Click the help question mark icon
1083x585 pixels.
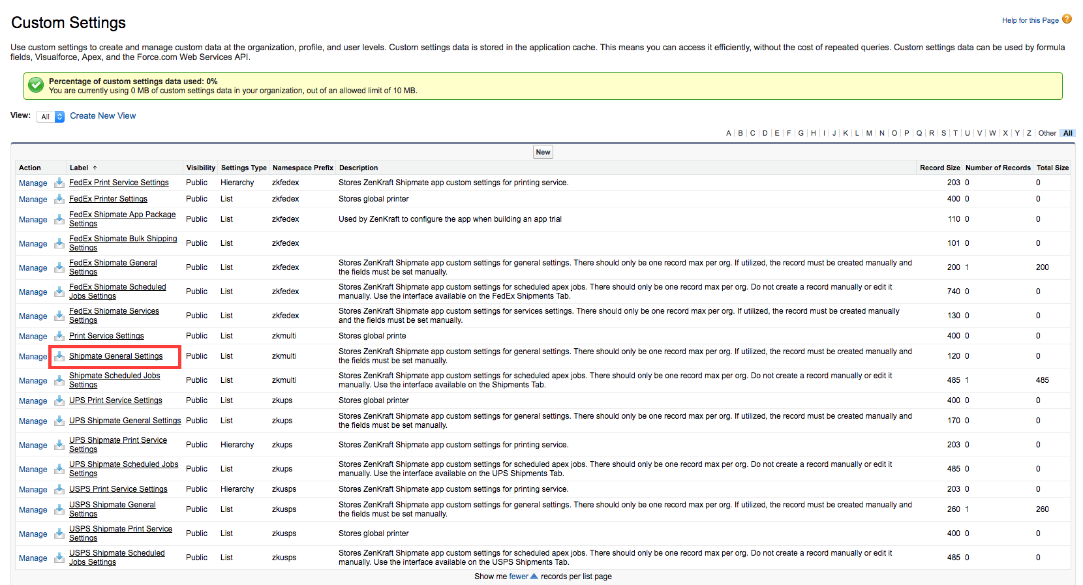click(x=1067, y=19)
